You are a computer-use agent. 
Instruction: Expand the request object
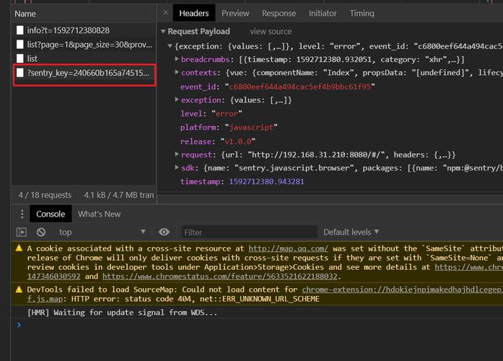coord(177,155)
